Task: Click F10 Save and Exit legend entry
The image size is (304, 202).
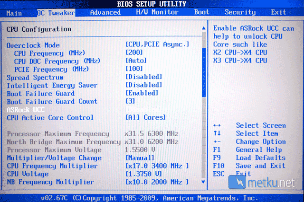Action: [249, 166]
